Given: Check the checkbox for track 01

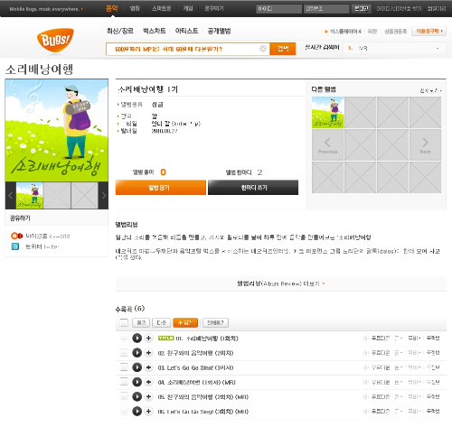Looking at the screenshot, I should [124, 339].
